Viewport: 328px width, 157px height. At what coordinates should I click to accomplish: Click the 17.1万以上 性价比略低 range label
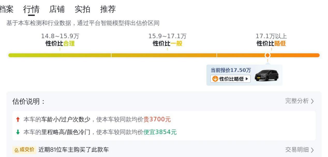click(271, 40)
